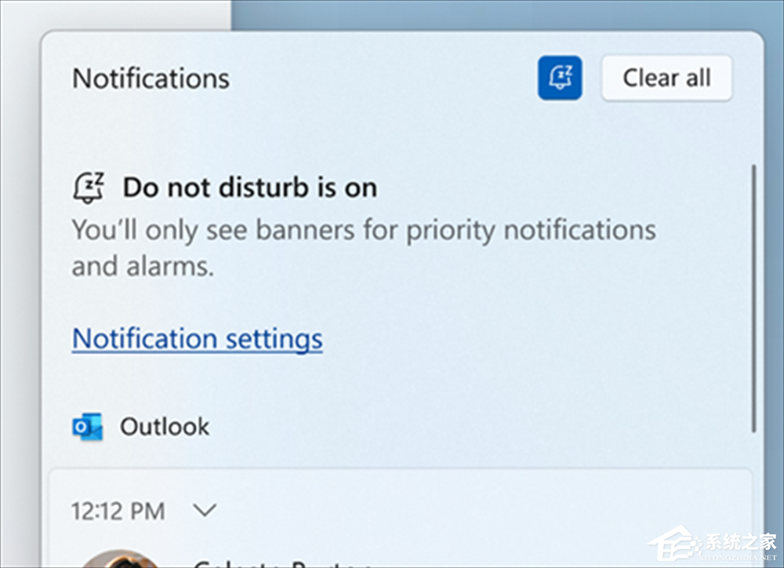Click the Notifications title text

(x=151, y=78)
